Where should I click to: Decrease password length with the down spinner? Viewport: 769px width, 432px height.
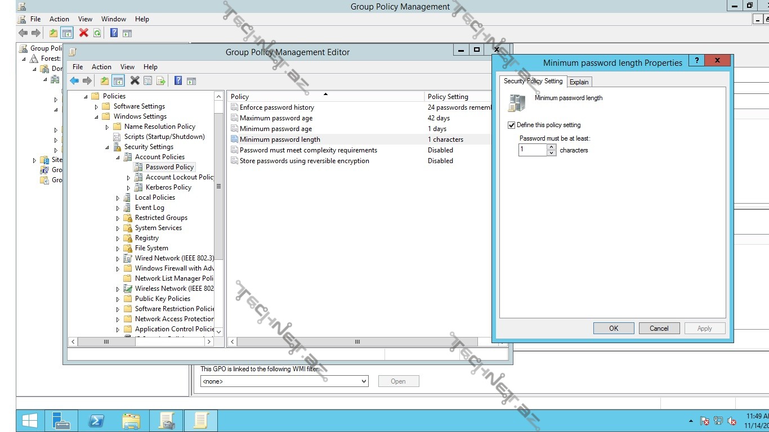tap(552, 153)
